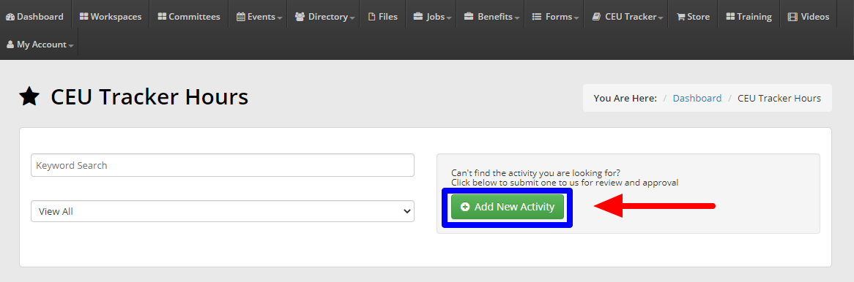Image resolution: width=854 pixels, height=282 pixels.
Task: Follow the Dashboard breadcrumb link
Action: tap(697, 99)
